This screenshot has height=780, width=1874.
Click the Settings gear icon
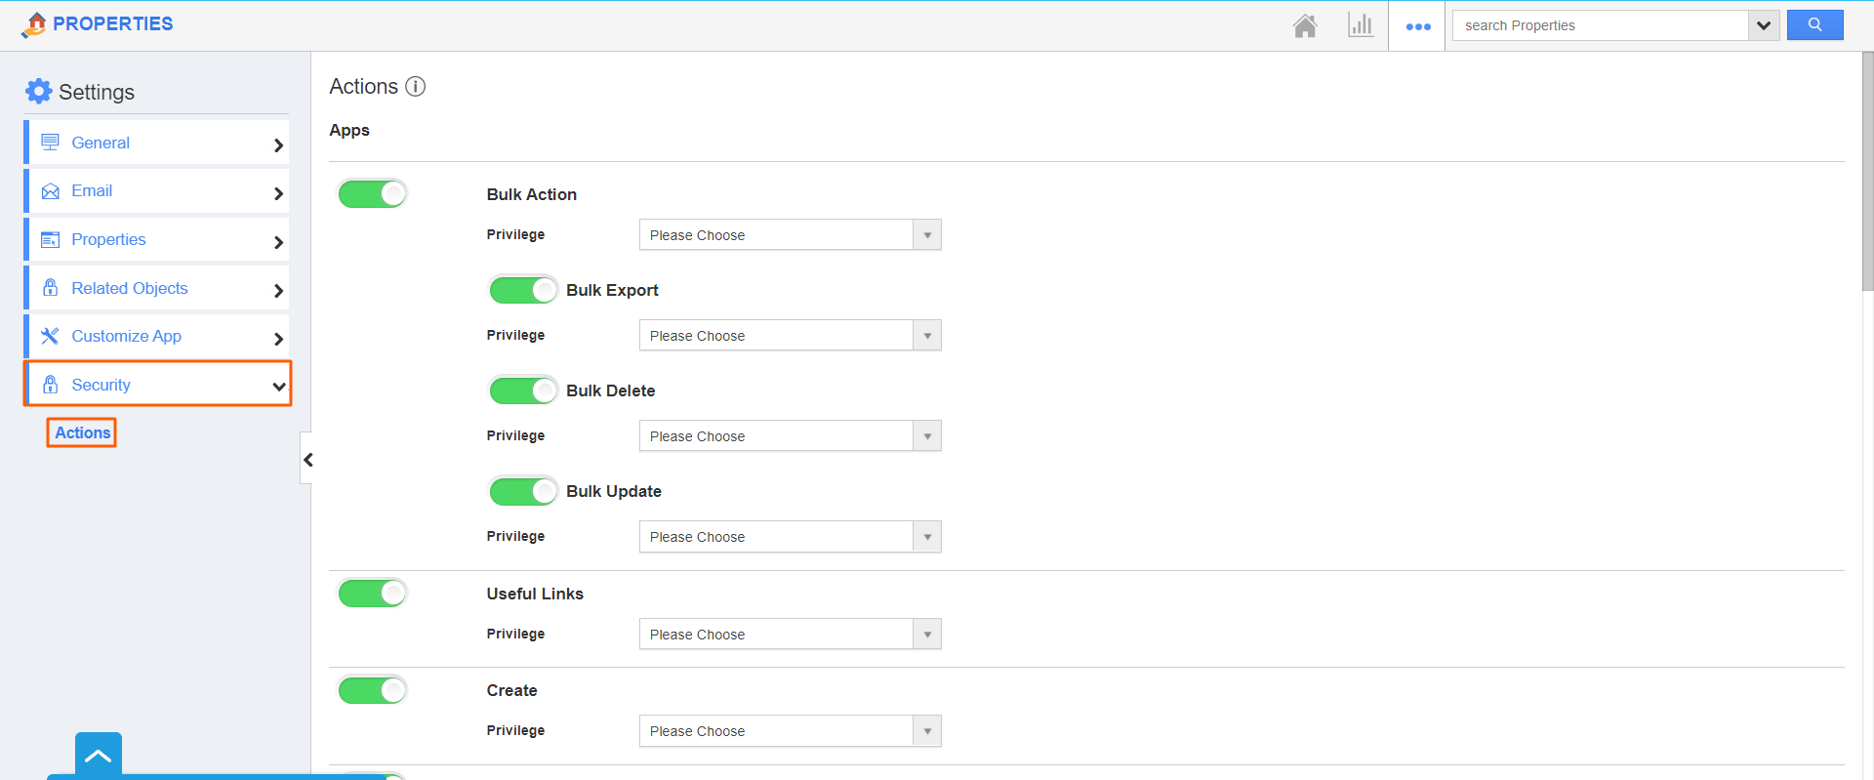point(39,92)
